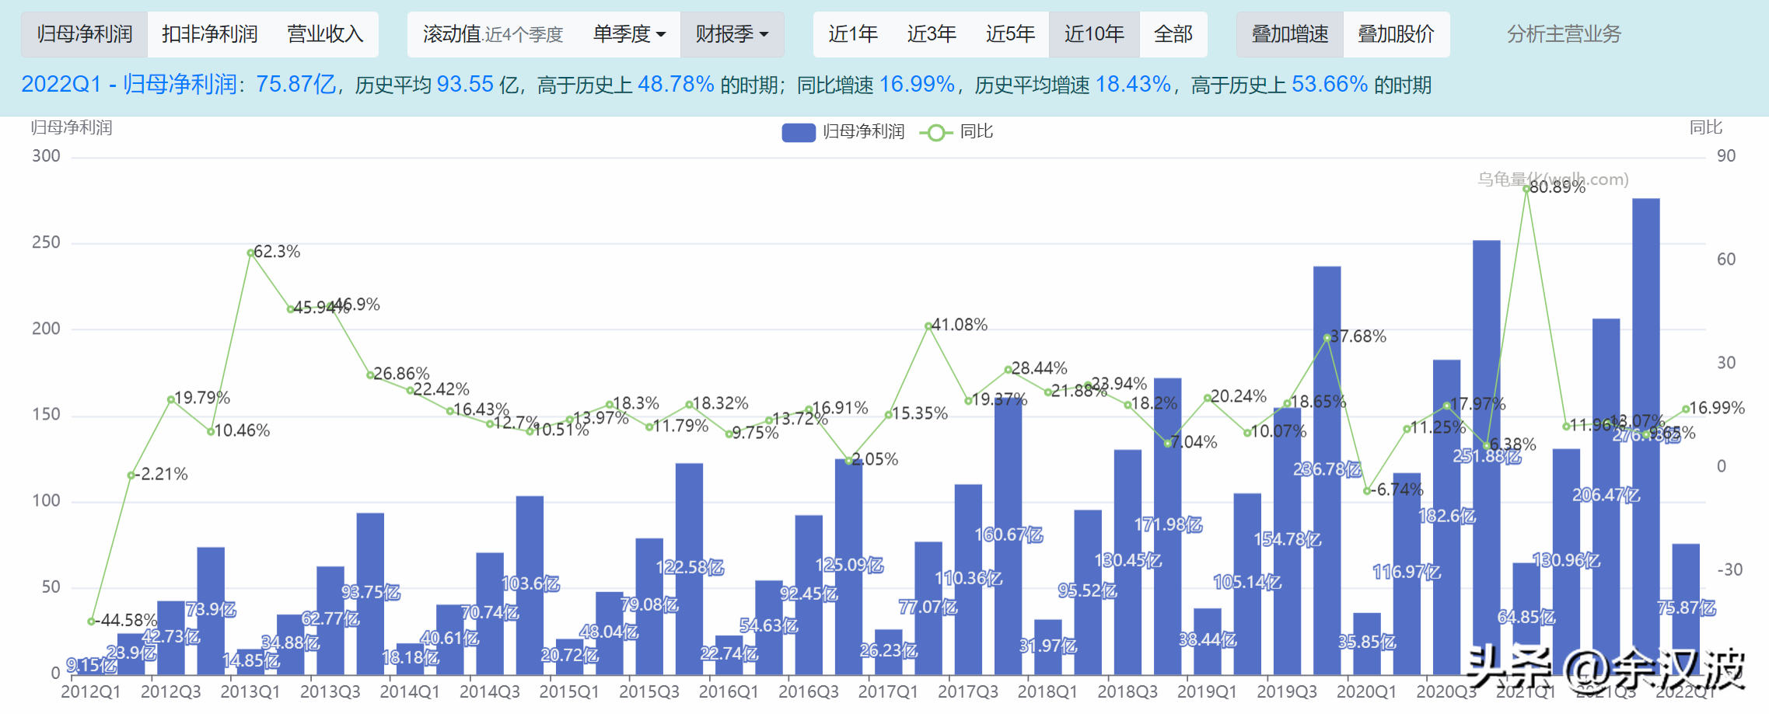This screenshot has width=1769, height=714.
Task: Choose the 近5年 time range
Action: pos(1009,34)
